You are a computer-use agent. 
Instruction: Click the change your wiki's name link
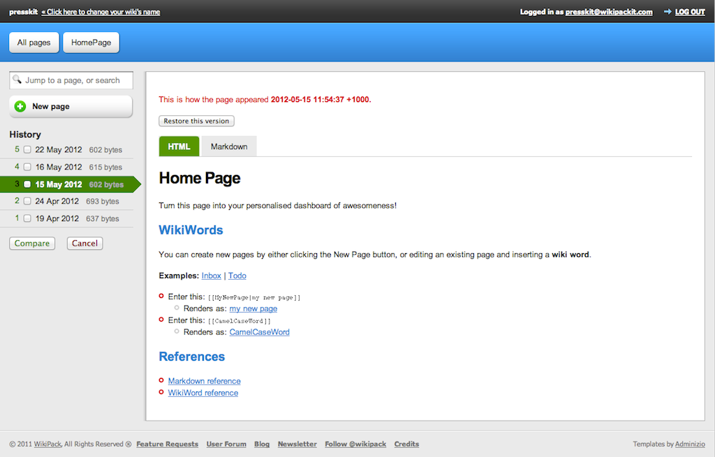coord(101,12)
